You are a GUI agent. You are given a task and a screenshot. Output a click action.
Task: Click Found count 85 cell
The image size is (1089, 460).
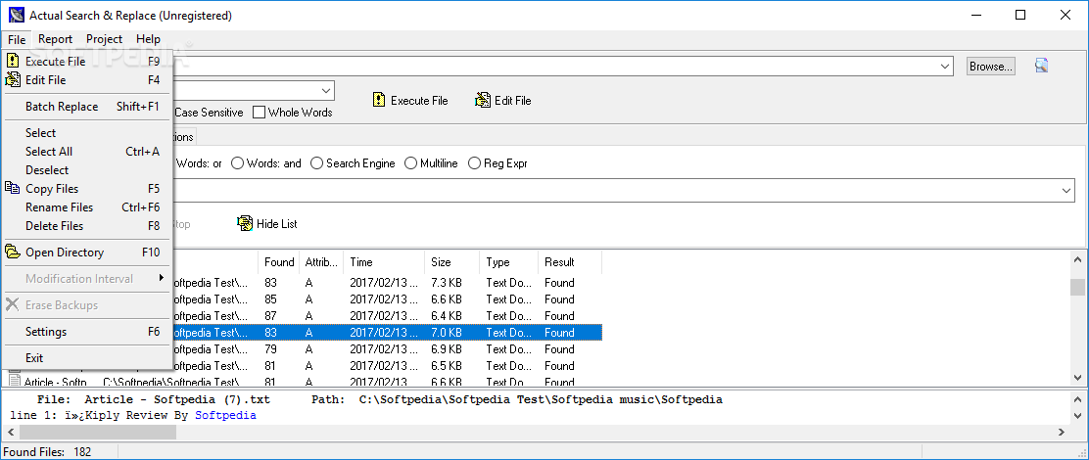pyautogui.click(x=270, y=299)
